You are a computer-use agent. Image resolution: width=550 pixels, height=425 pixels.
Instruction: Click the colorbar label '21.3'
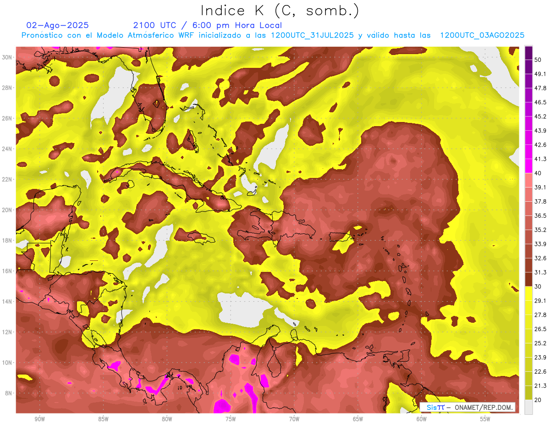[540, 386]
